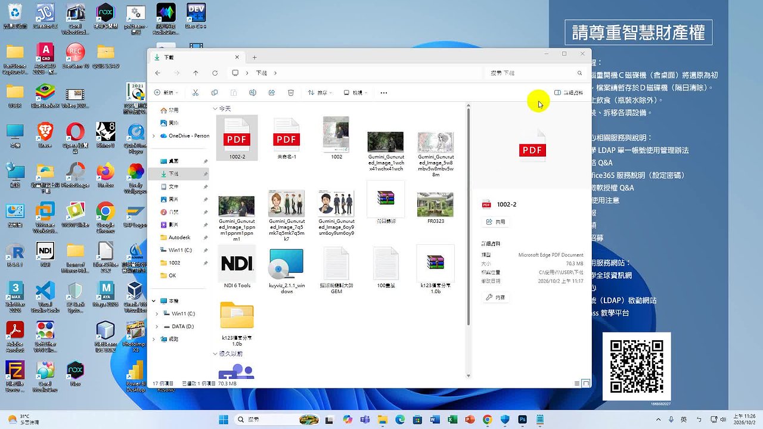Select the kuyviz_2.1.1_windows installer file
Screen dimensions: 763x429
pyautogui.click(x=287, y=271)
